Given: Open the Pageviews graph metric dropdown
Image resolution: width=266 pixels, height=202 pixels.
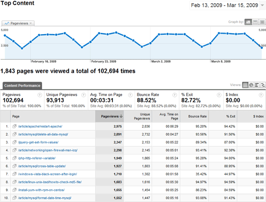Looking at the screenshot, I should [x=18, y=23].
